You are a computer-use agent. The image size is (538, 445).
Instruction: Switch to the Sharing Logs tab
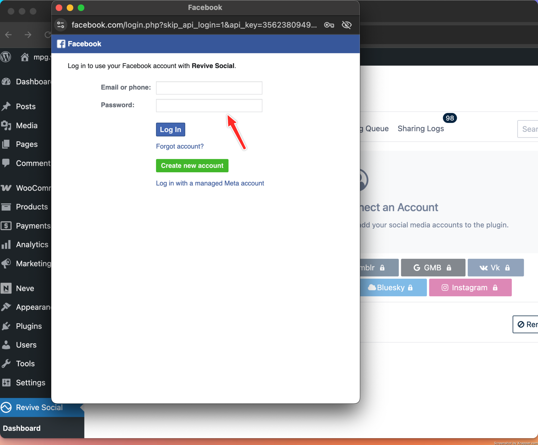point(421,129)
